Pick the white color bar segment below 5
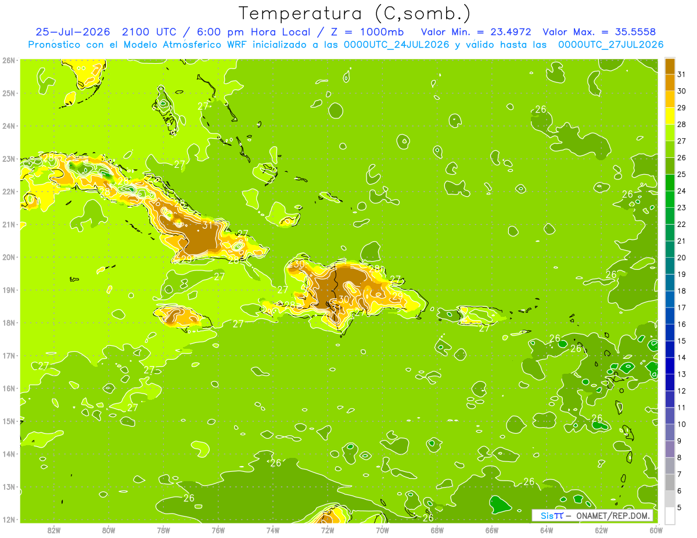 pos(670,515)
